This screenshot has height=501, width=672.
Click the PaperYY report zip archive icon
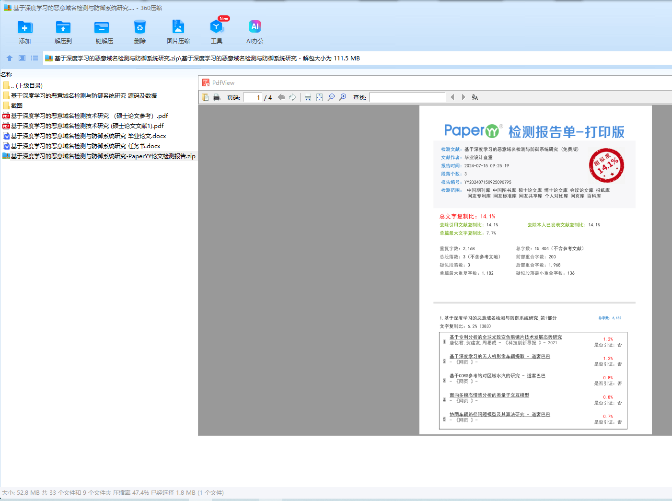click(x=6, y=156)
